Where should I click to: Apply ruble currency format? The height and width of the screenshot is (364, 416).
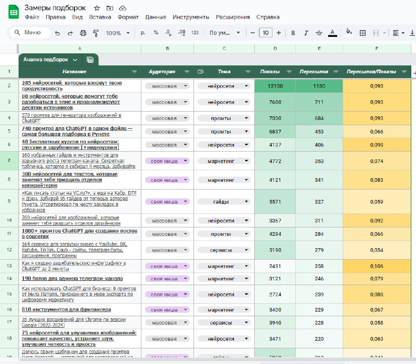[143, 33]
